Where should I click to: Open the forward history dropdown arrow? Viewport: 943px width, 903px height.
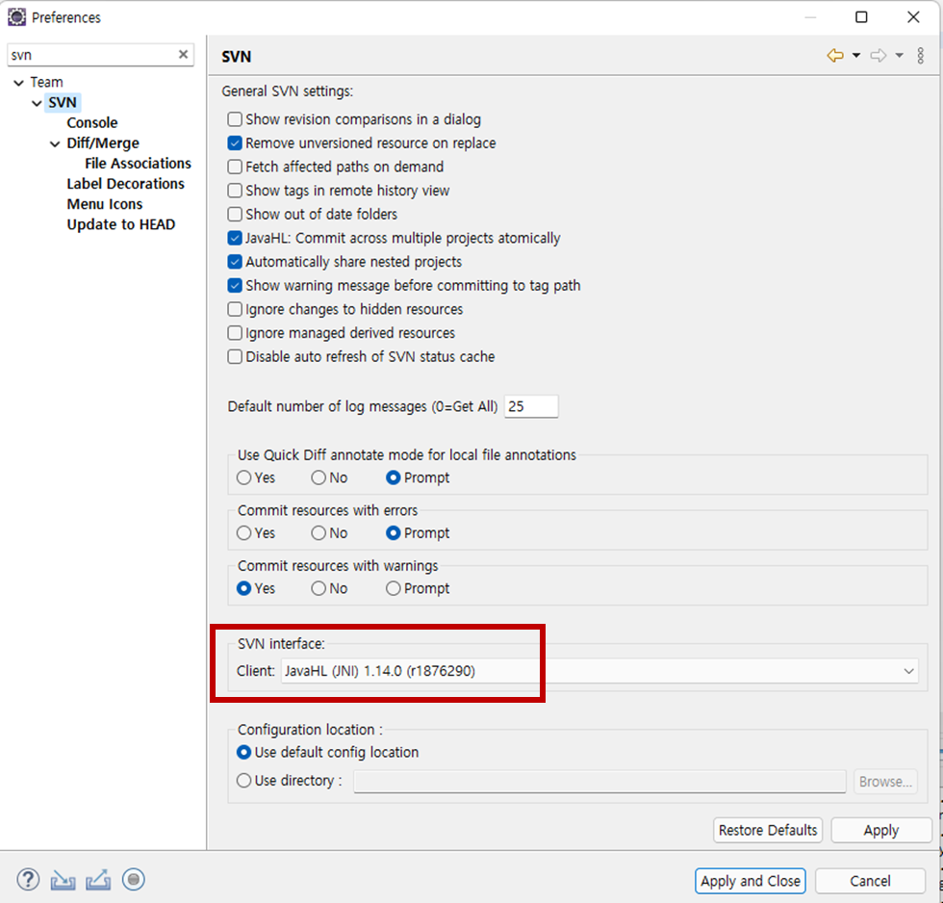click(x=899, y=55)
